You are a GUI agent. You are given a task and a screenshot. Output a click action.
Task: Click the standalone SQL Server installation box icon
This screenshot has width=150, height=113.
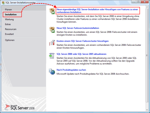click(x=52, y=11)
